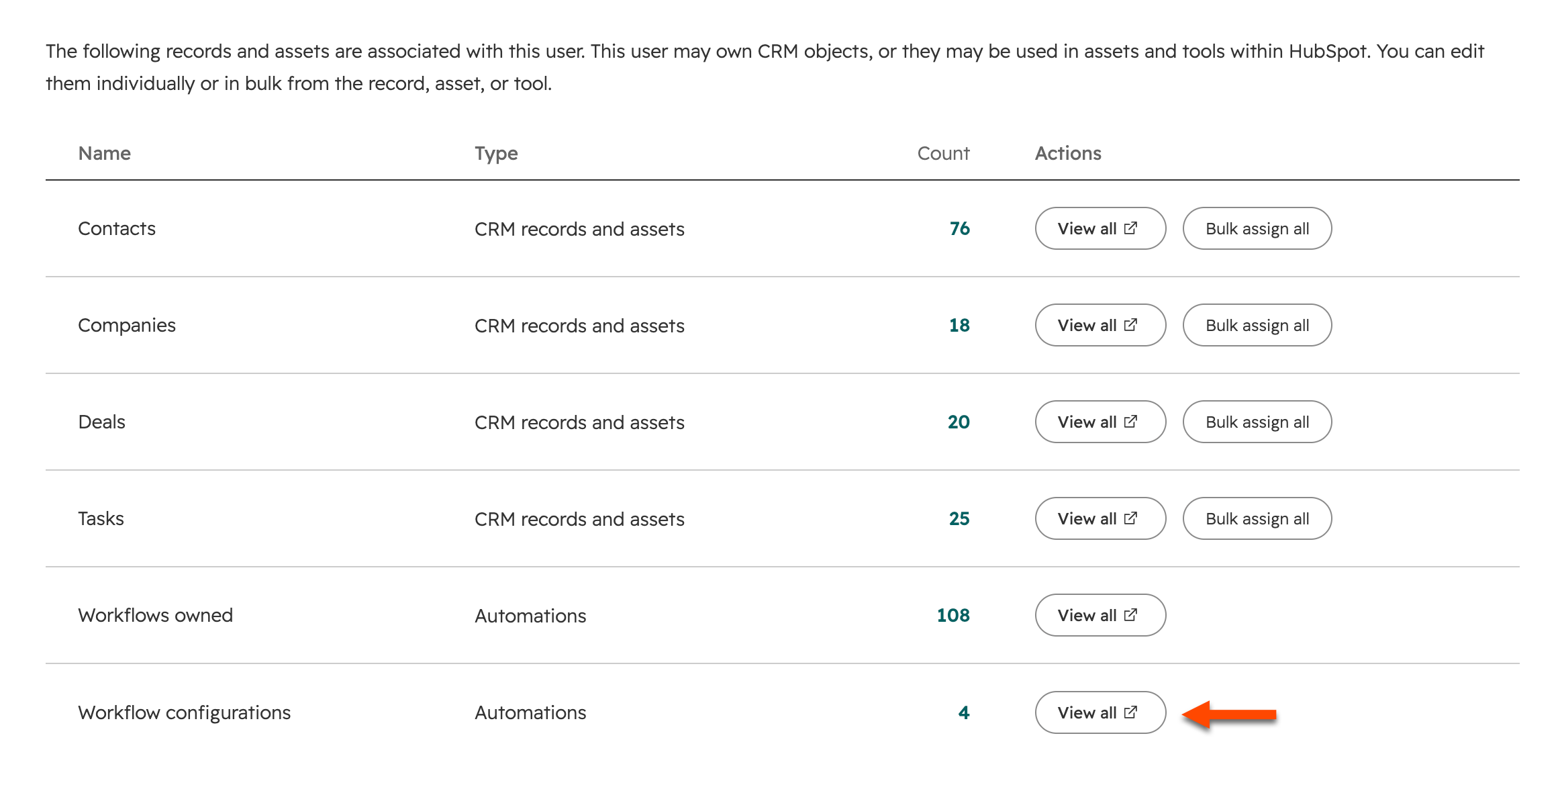This screenshot has width=1560, height=791.
Task: Select the Name column header
Action: [104, 153]
